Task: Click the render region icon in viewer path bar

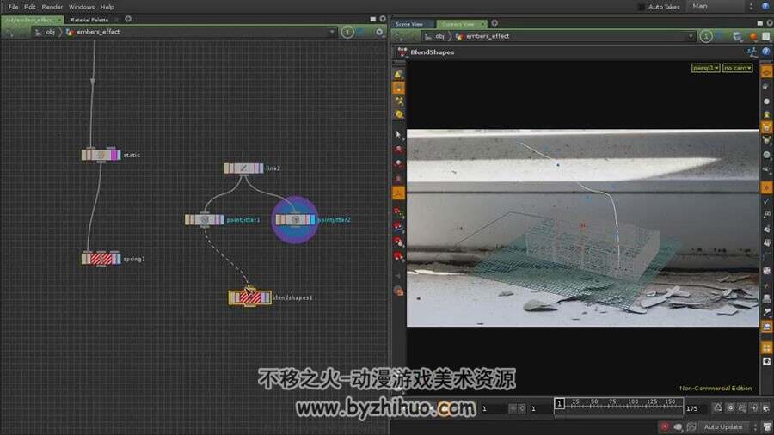Action: [x=738, y=36]
